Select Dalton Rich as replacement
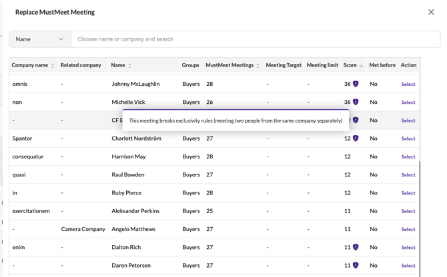This screenshot has height=277, width=447. pyautogui.click(x=408, y=248)
